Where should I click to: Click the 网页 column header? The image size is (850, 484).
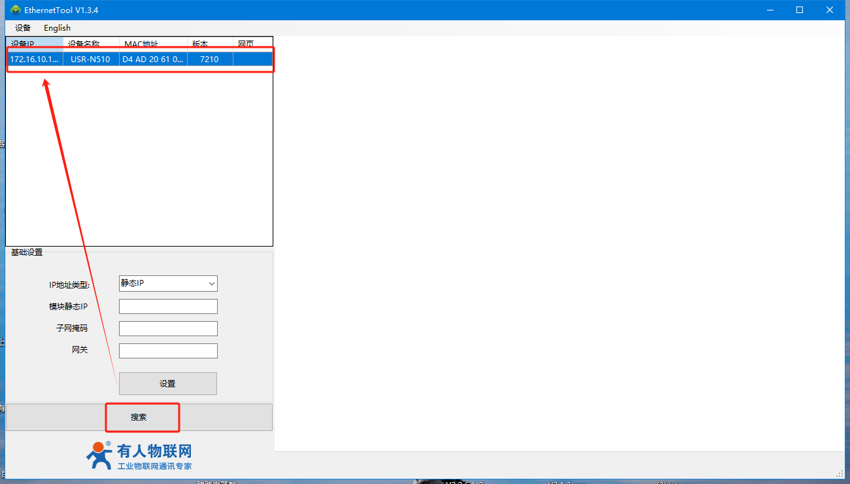(252, 43)
